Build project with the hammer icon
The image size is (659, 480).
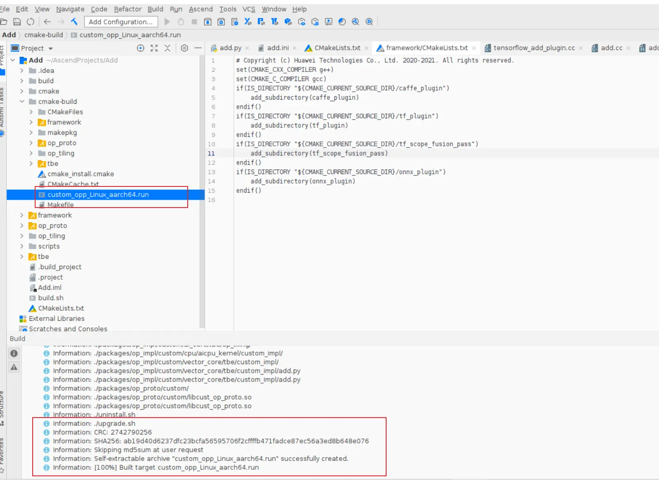coord(74,22)
